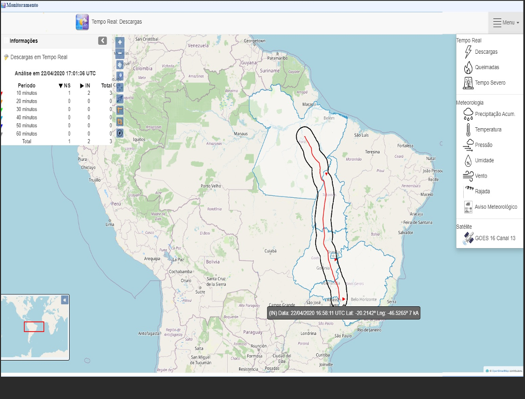Select the 60 minutos row
525x399 pixels.
pos(56,134)
